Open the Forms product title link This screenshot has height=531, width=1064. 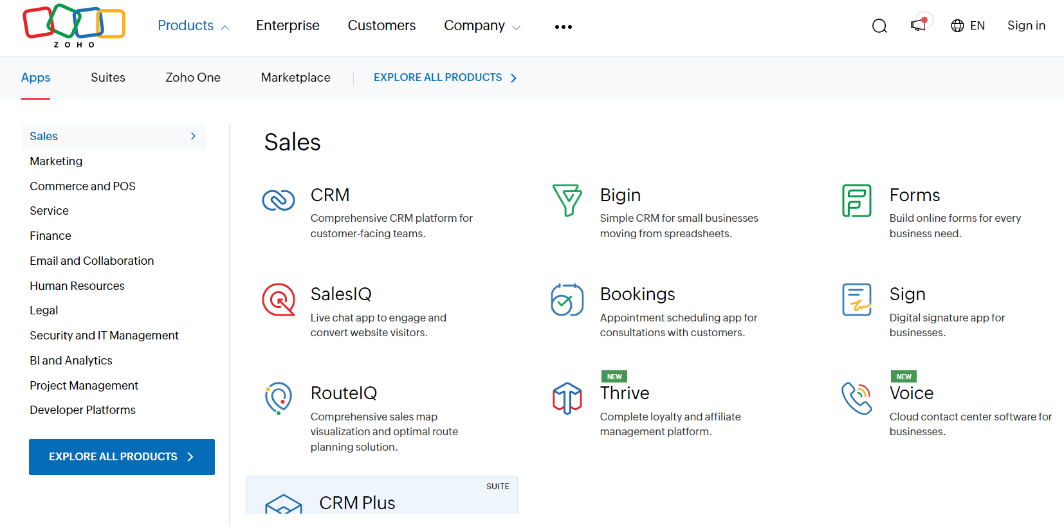coord(915,195)
